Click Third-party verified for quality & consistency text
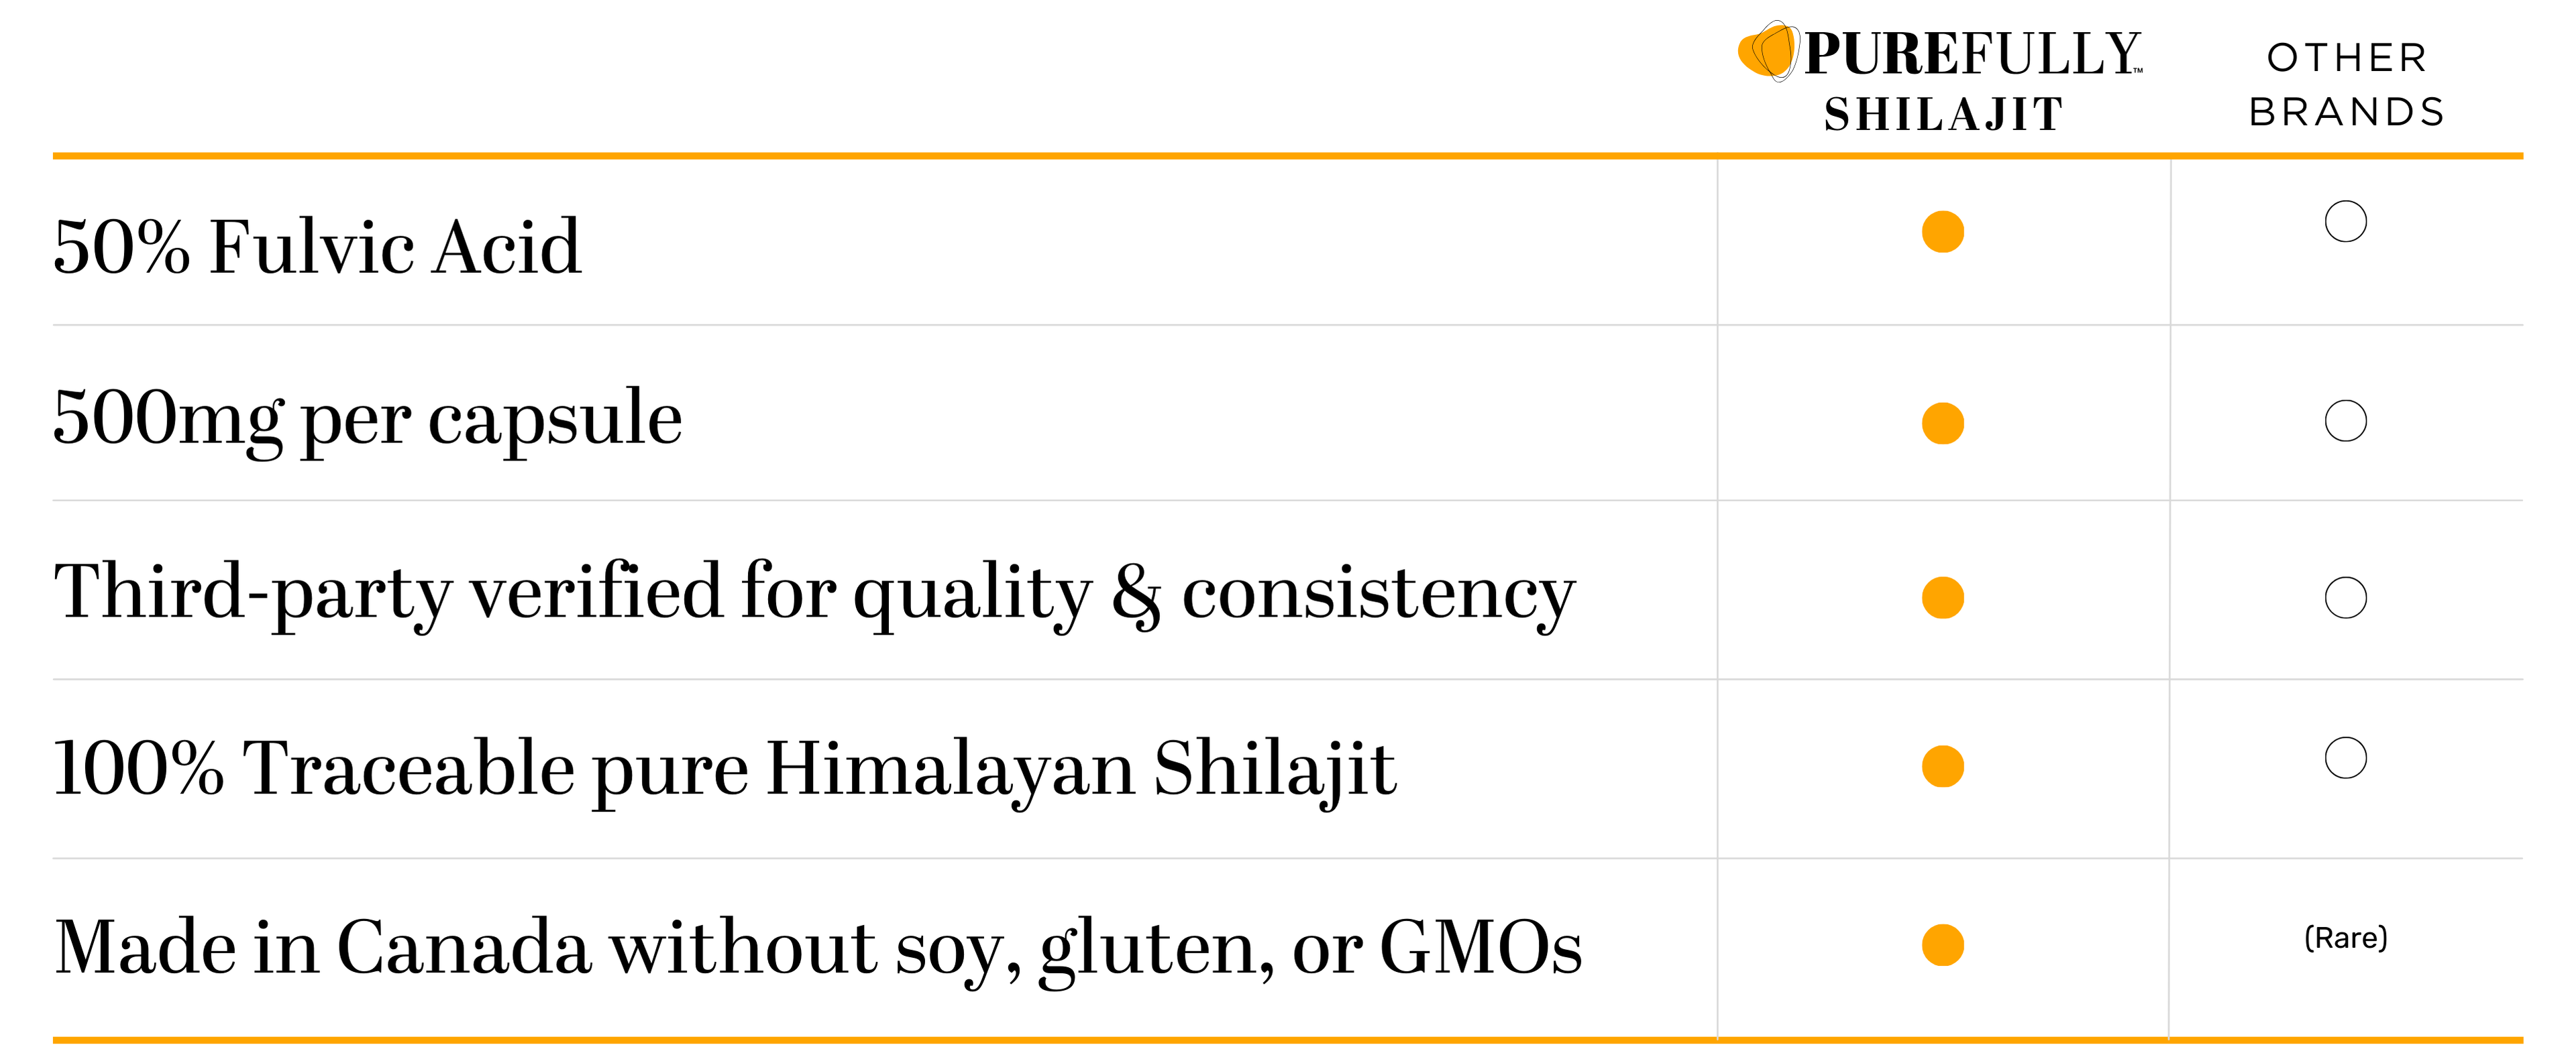The image size is (2576, 1055). (x=814, y=593)
